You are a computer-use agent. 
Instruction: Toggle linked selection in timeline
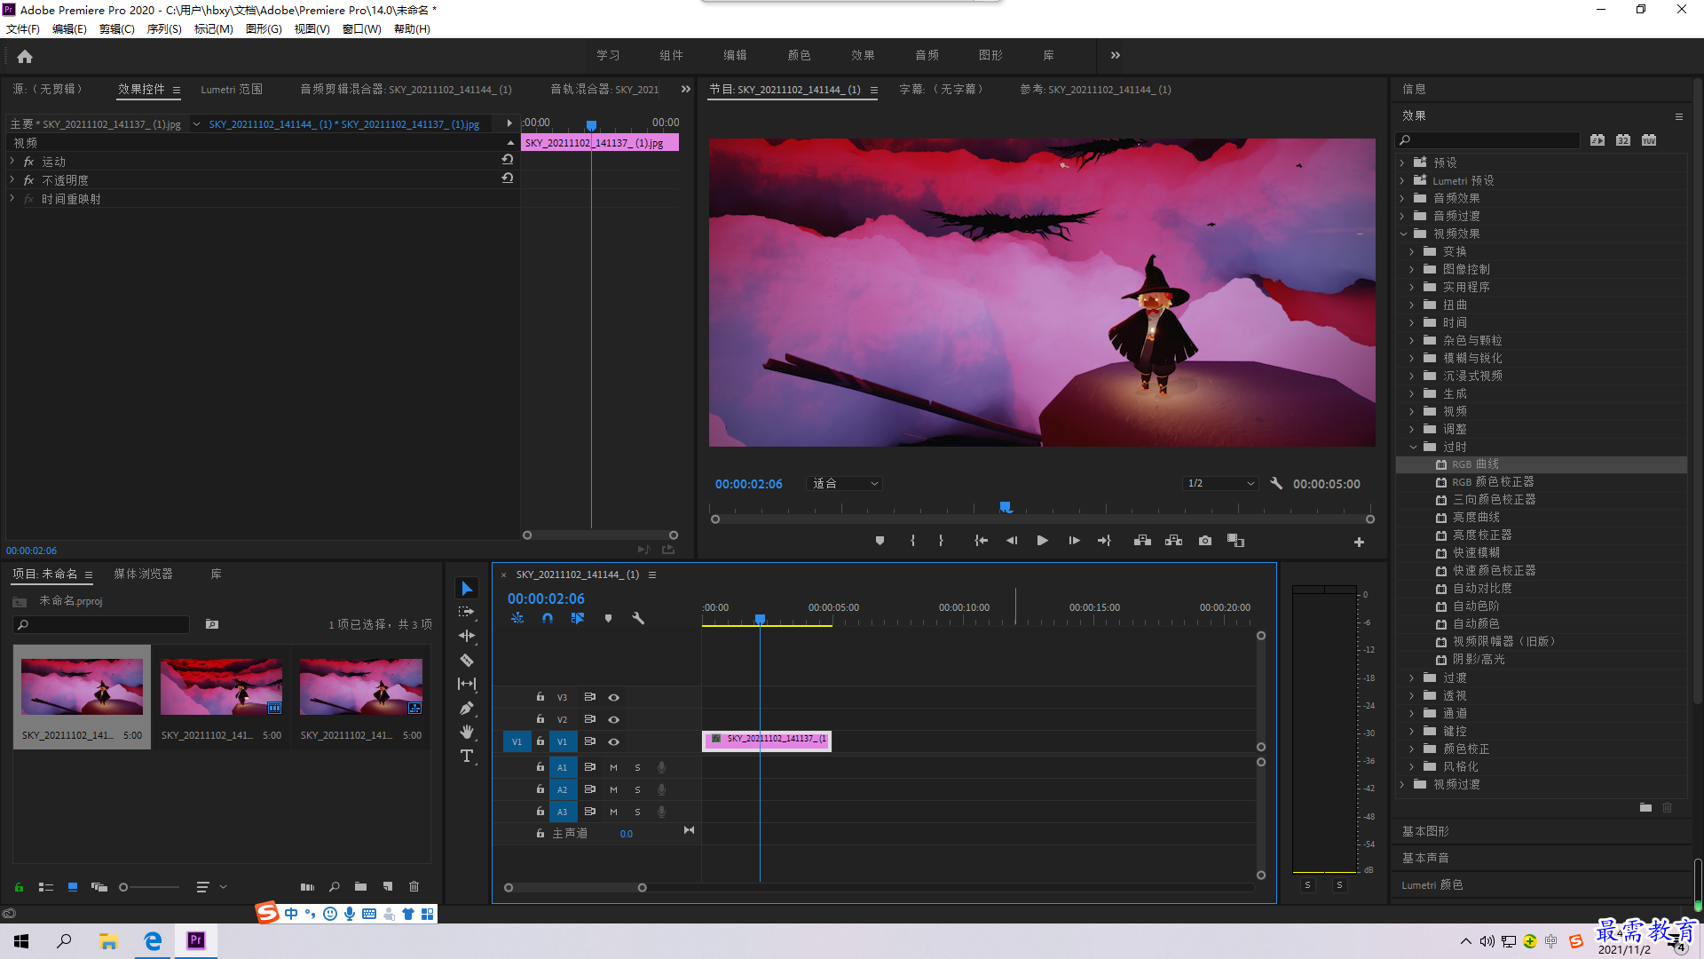point(577,618)
